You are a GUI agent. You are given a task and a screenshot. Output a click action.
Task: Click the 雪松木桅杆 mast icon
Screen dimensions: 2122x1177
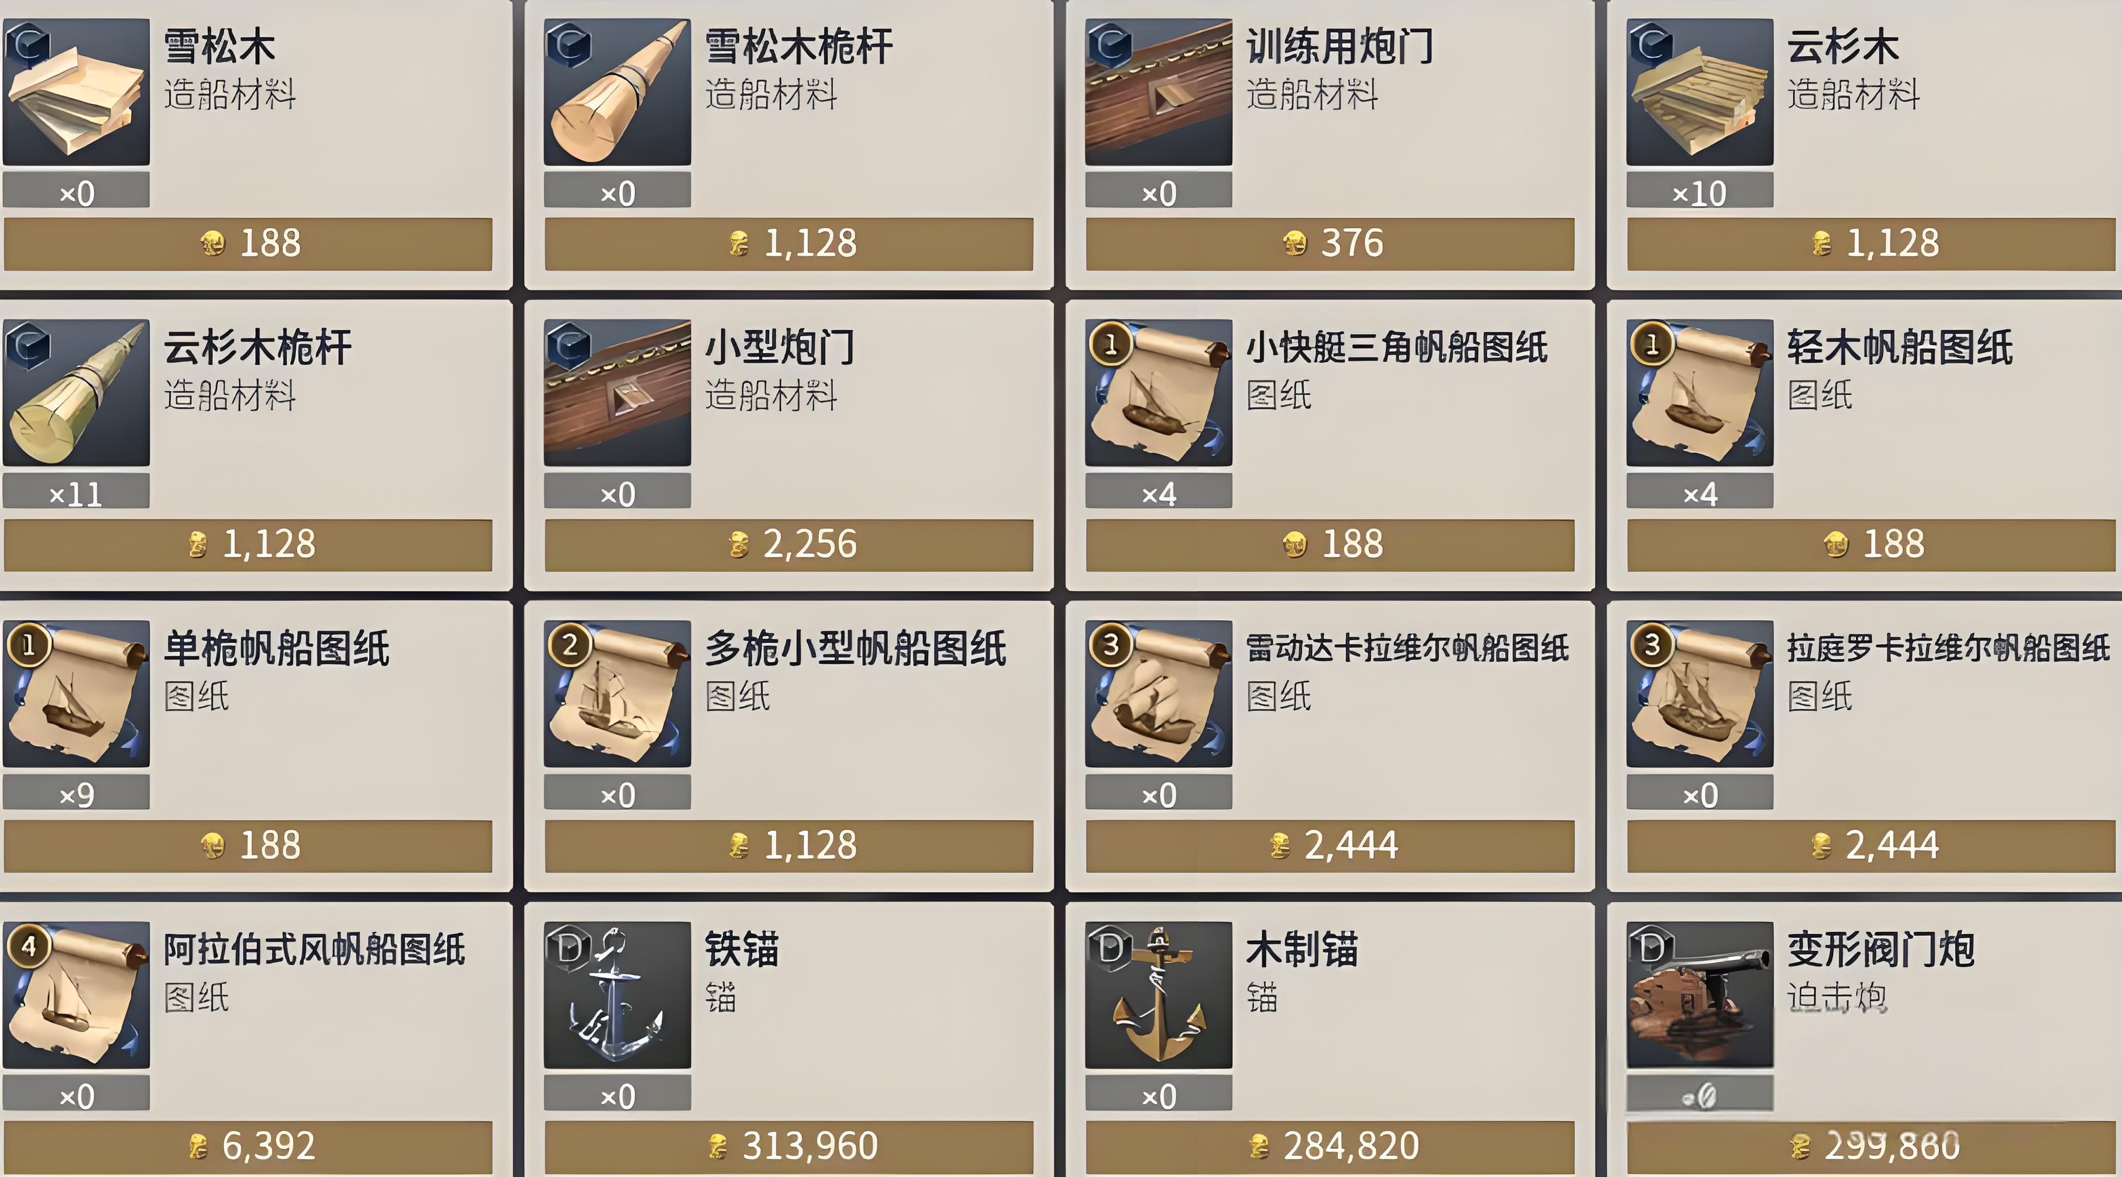[617, 91]
